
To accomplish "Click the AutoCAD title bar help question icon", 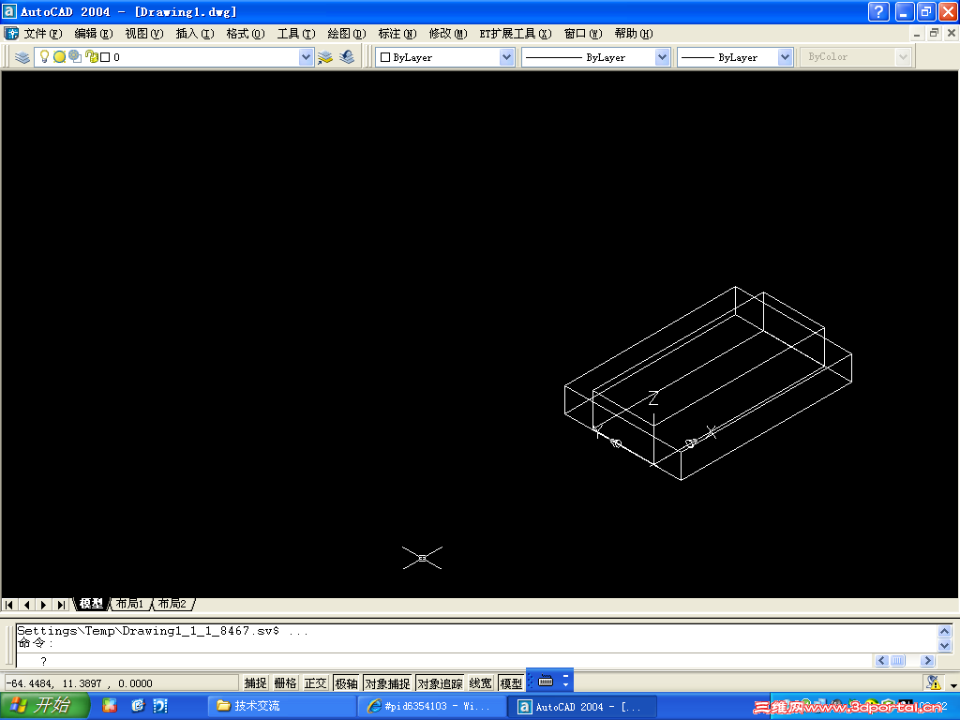I will (x=878, y=11).
